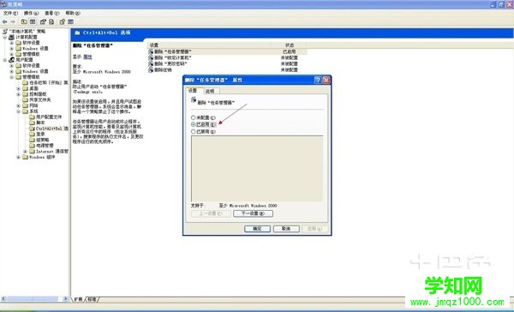The width and height of the screenshot is (514, 312).
Task: Expand Windows 设置 under 用户配置
Action: click(12, 71)
